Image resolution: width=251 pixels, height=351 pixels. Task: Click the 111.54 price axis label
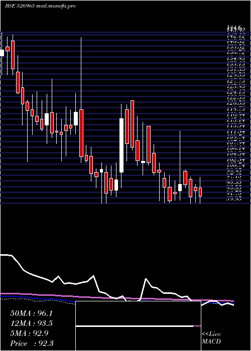click(236, 132)
